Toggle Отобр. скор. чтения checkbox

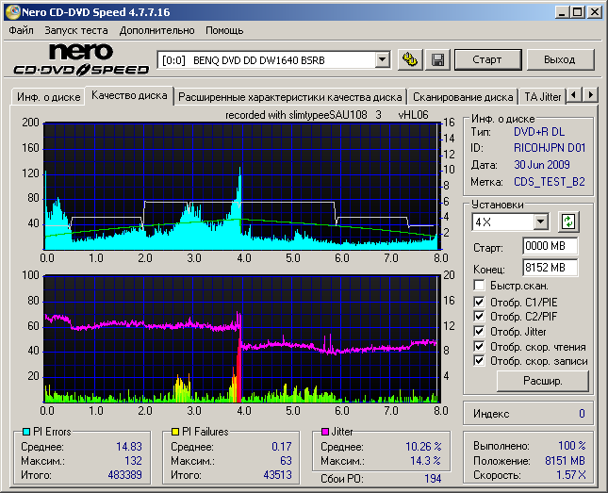point(479,346)
